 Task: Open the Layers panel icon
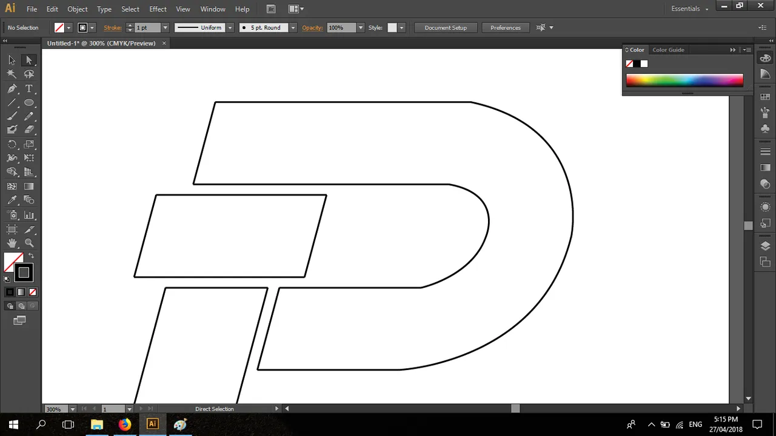click(765, 246)
